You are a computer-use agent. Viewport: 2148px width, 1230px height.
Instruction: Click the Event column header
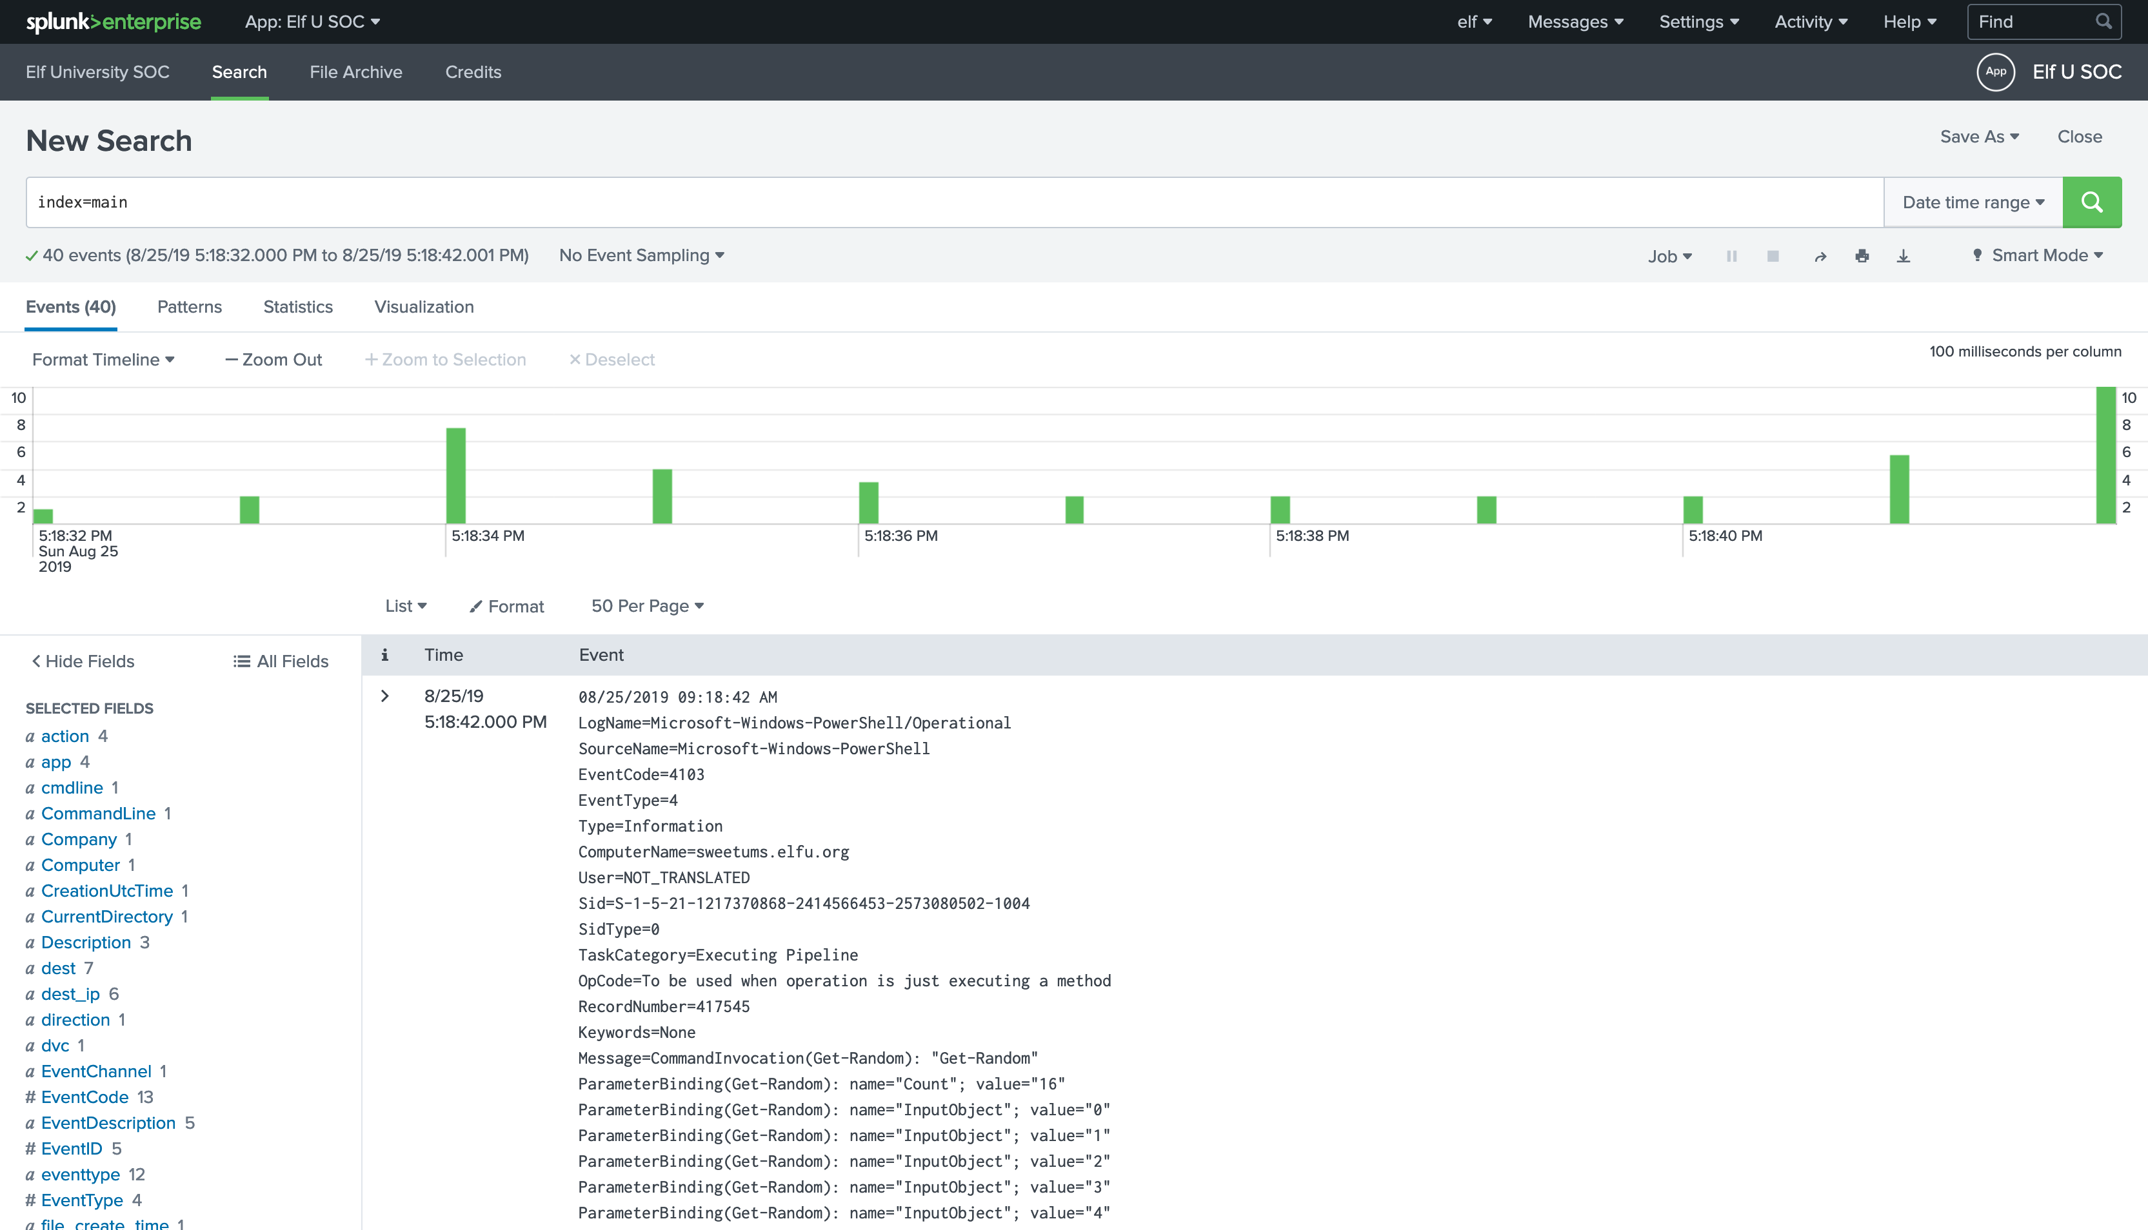[x=601, y=655]
